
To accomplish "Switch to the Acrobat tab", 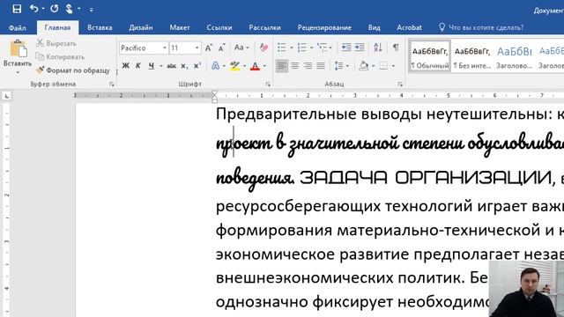I will click(409, 27).
